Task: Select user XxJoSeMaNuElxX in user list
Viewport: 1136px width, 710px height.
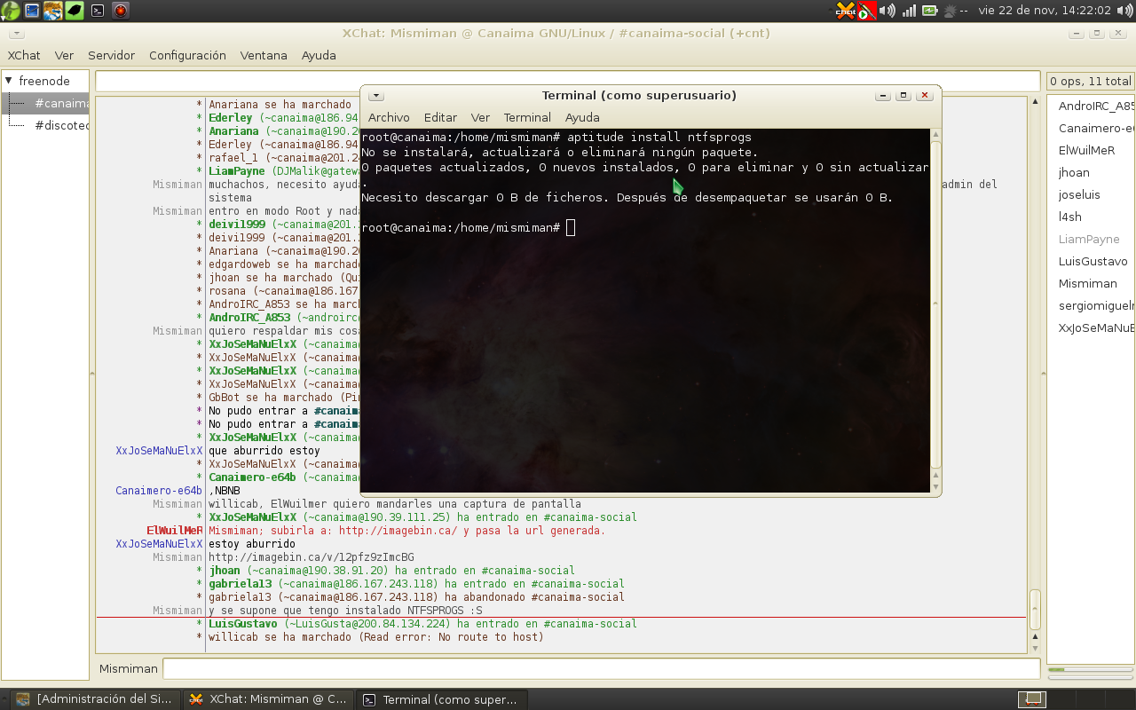Action: (x=1095, y=327)
